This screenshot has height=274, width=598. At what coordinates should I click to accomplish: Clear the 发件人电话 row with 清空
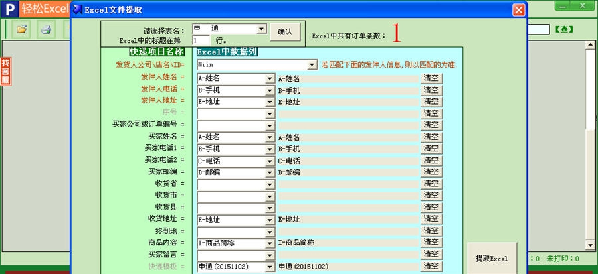(431, 90)
